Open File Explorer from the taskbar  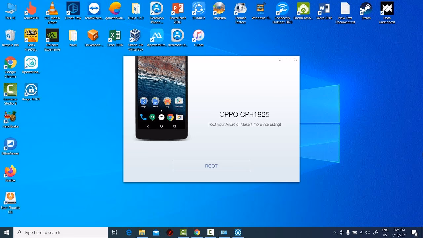pos(142,232)
